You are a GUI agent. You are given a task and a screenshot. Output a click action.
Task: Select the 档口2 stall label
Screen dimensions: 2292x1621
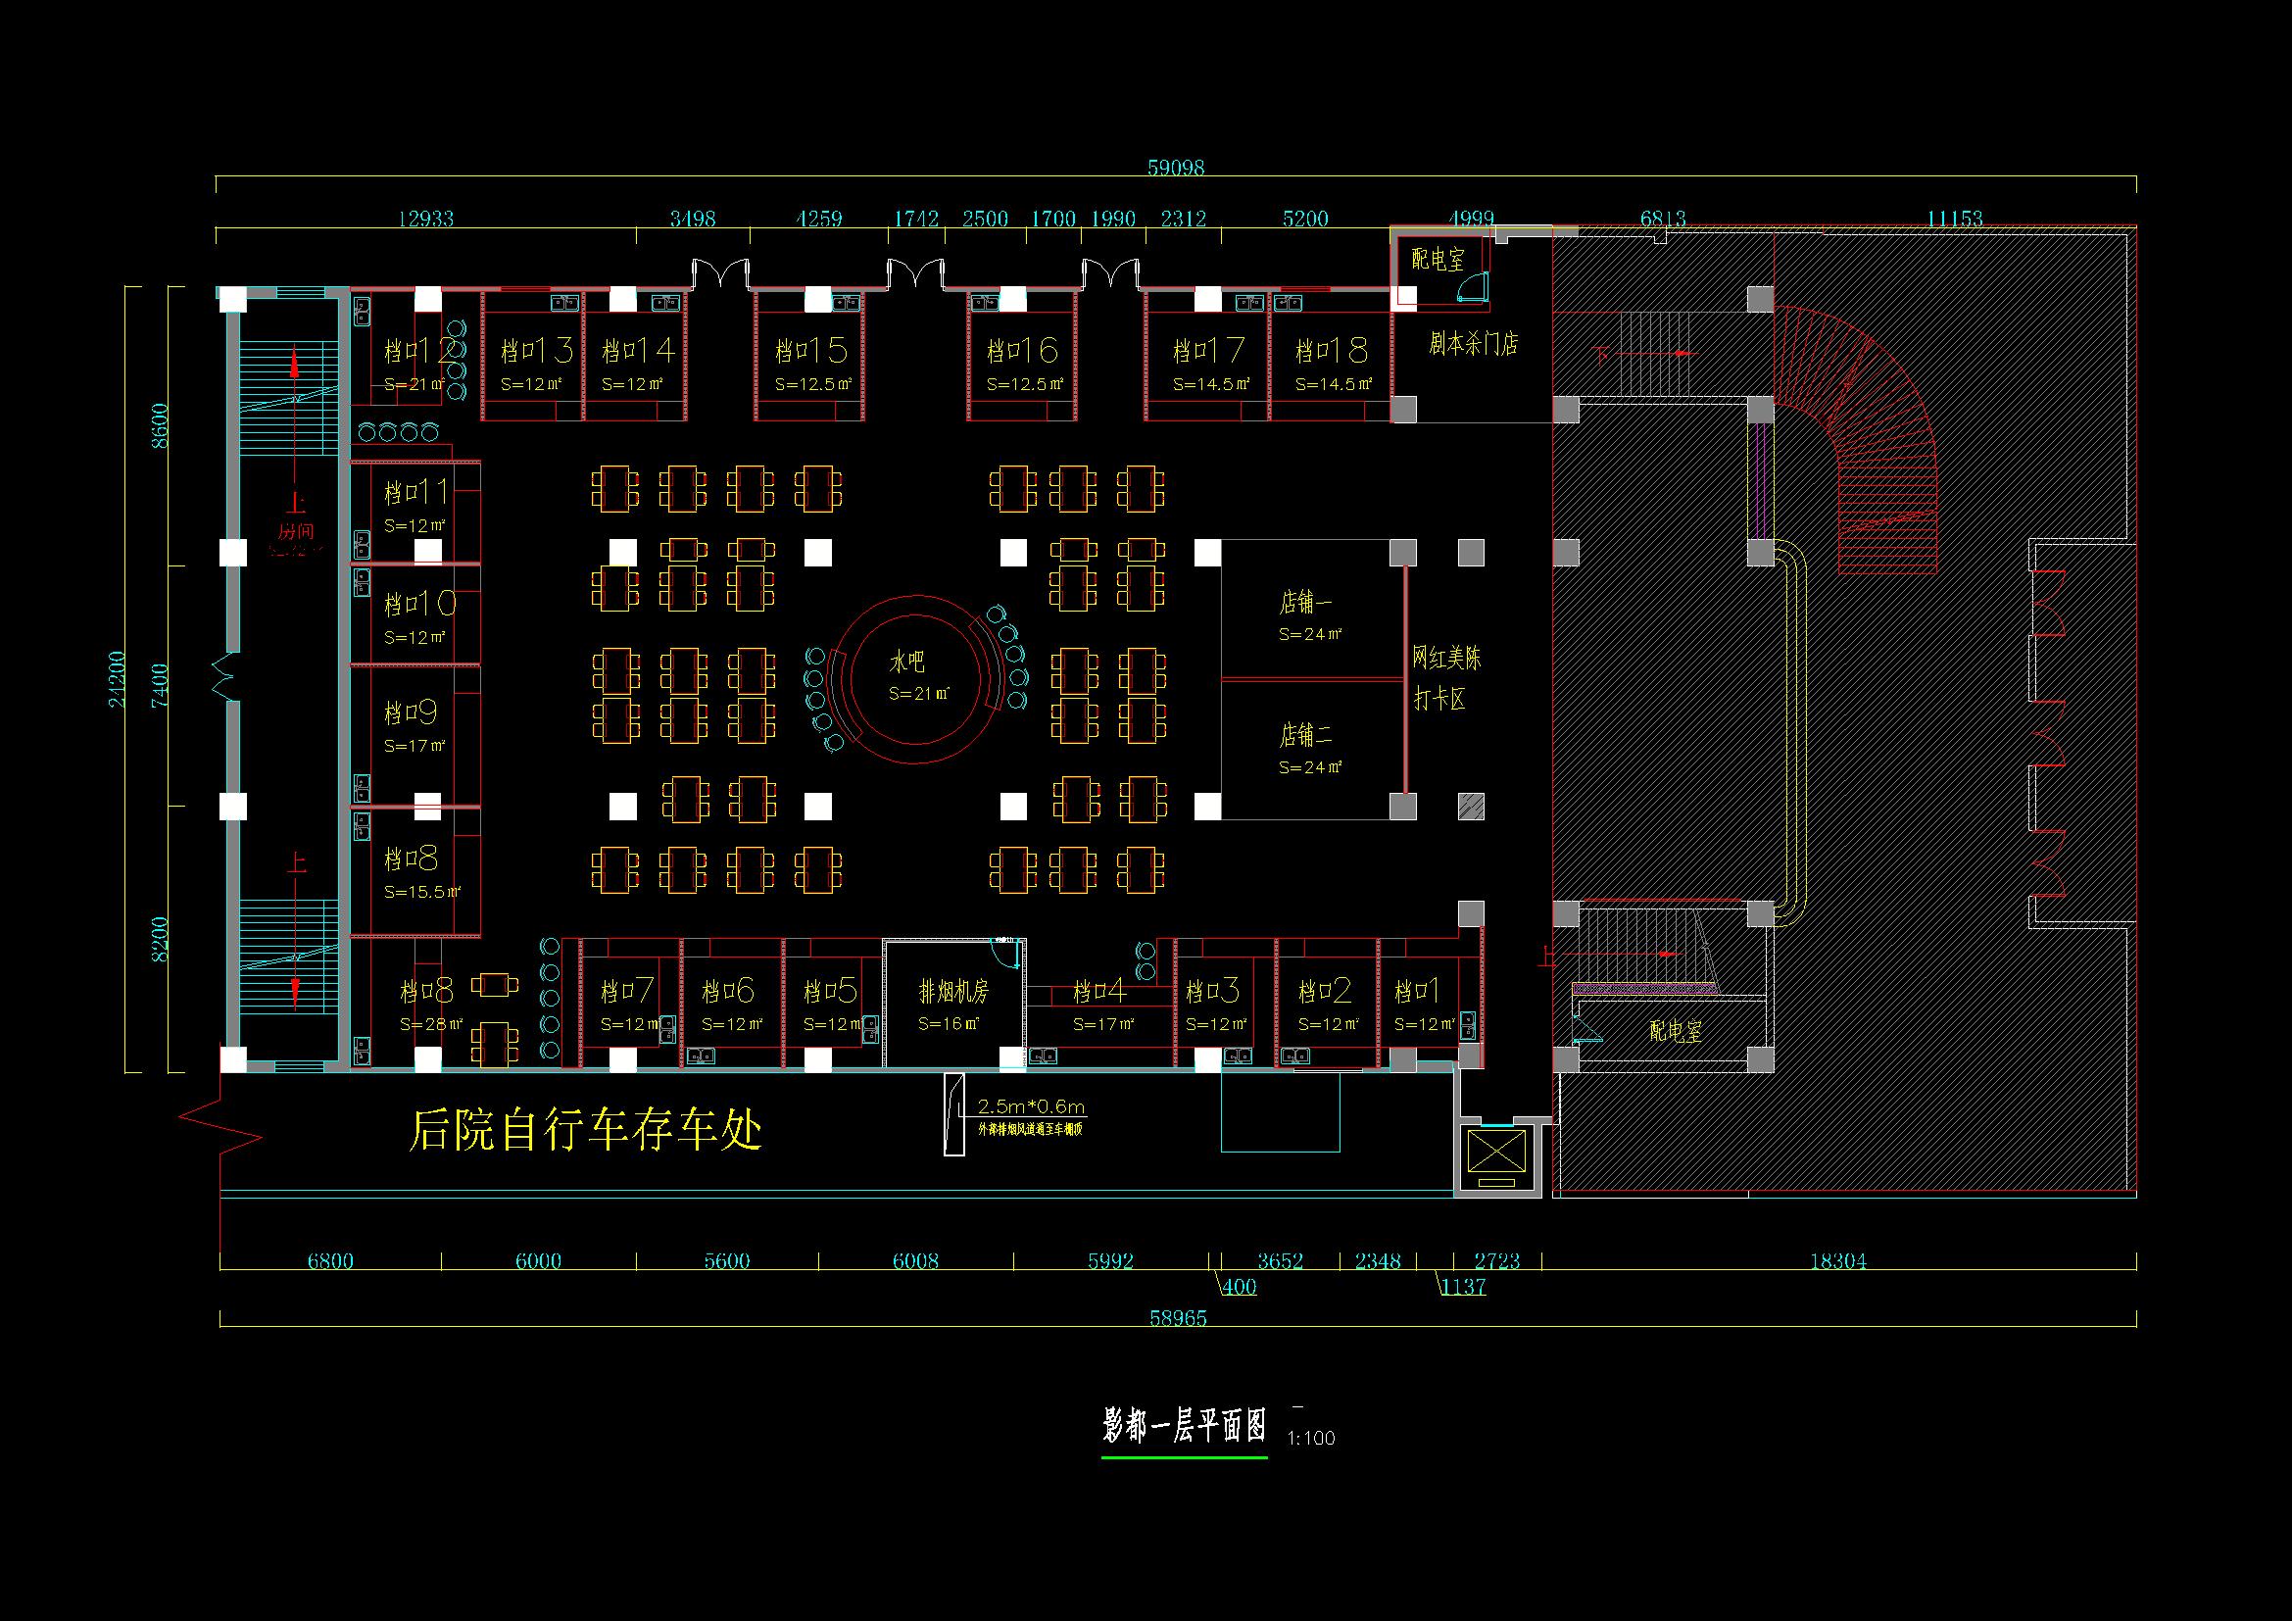pyautogui.click(x=1325, y=991)
